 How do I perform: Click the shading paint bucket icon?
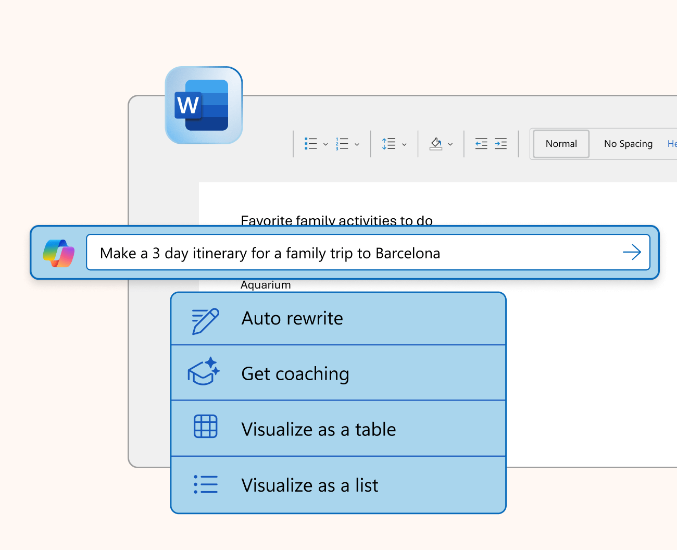click(x=436, y=144)
